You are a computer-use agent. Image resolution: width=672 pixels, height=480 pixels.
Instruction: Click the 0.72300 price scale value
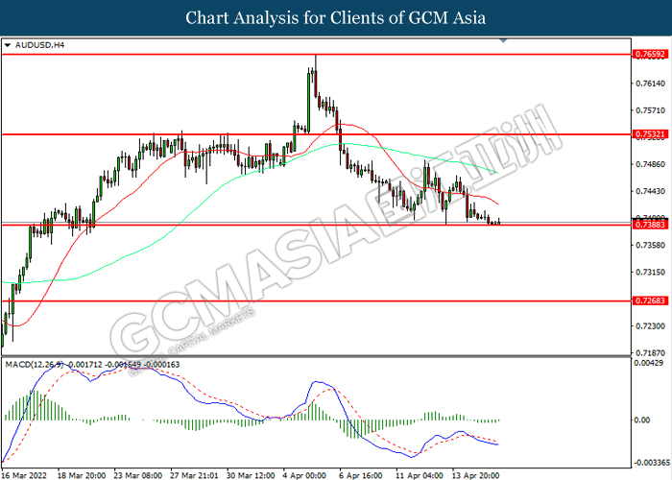[650, 326]
